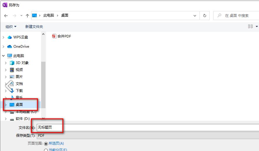Open the 音乐 folder in sidebar
The image size is (259, 151).
click(19, 97)
